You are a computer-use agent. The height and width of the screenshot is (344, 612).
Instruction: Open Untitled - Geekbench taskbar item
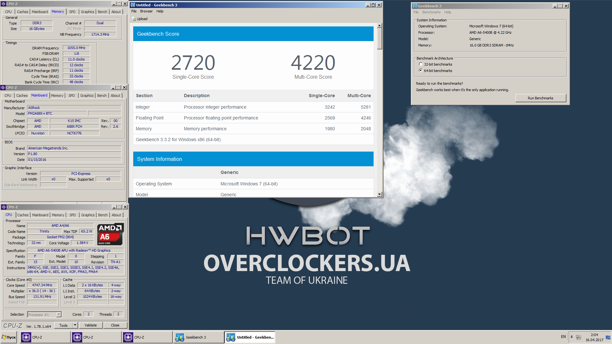click(250, 337)
